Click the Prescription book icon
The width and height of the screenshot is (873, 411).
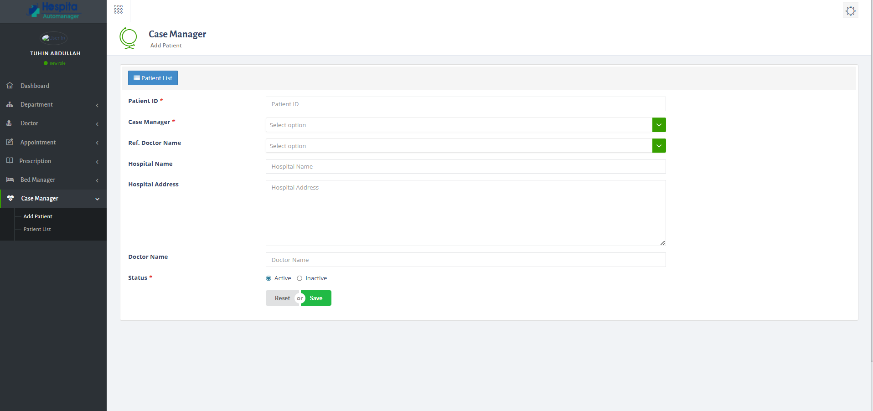point(10,161)
